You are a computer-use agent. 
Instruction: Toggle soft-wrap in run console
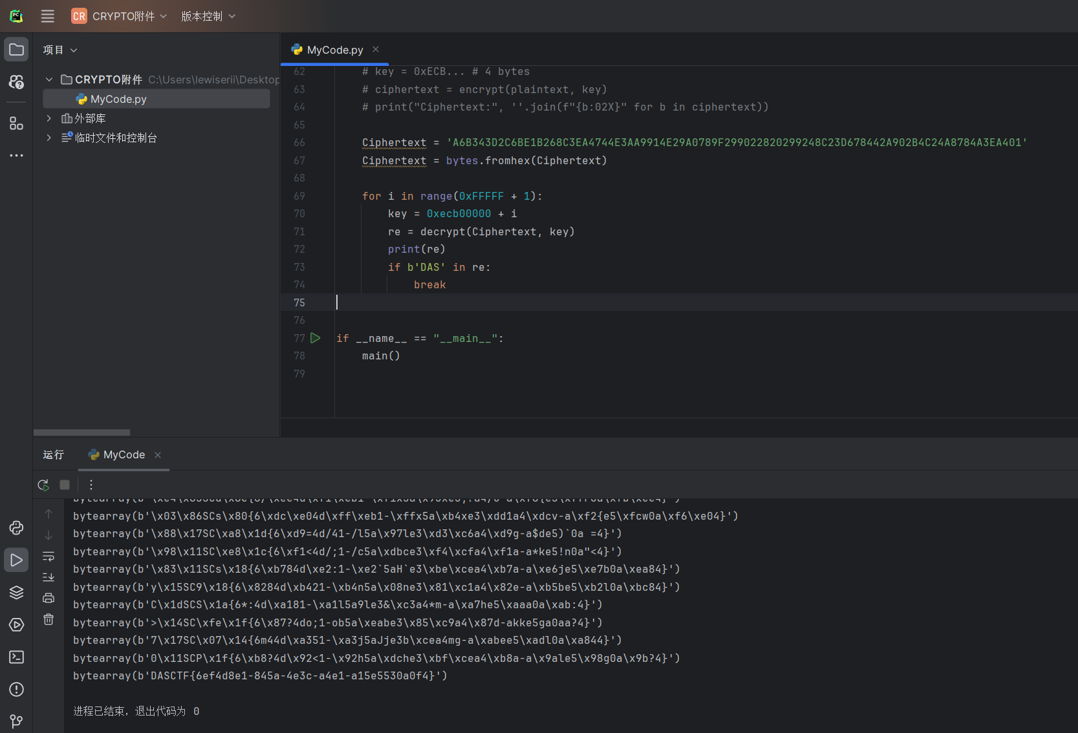(x=49, y=557)
